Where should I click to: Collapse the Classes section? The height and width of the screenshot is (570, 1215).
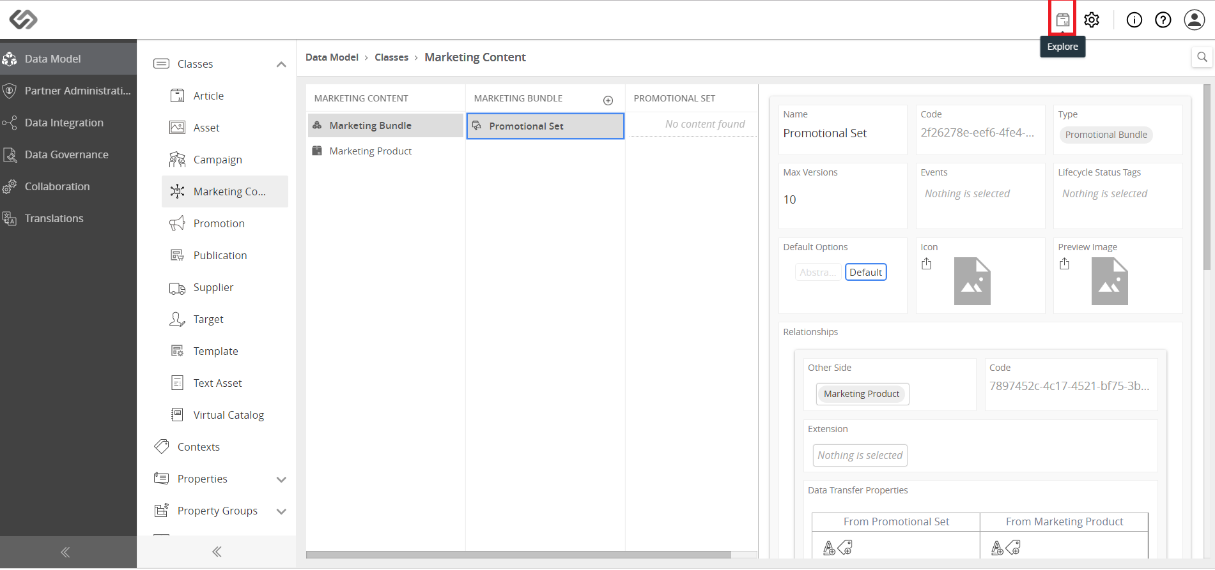click(x=281, y=64)
